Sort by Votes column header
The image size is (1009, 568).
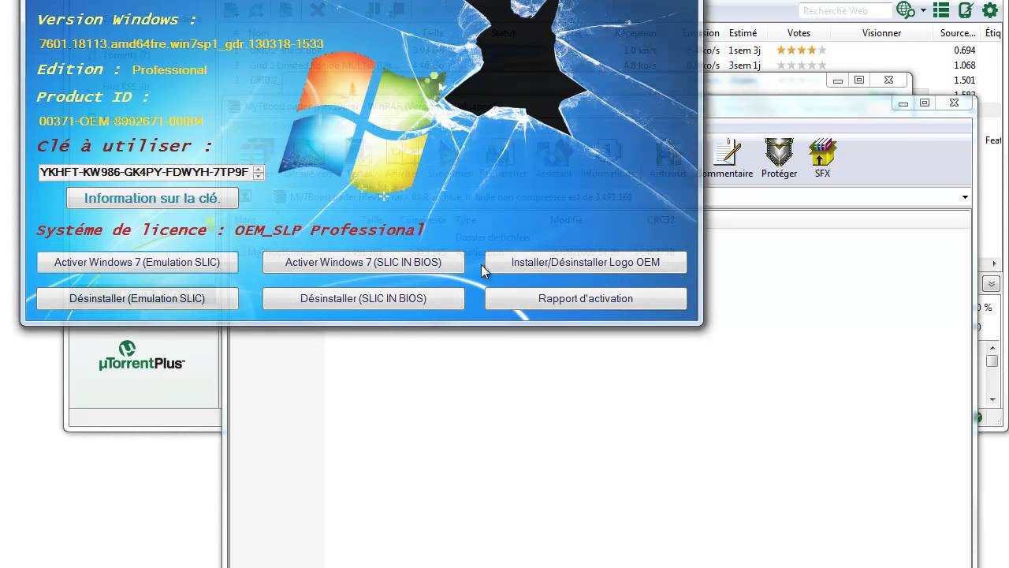pyautogui.click(x=799, y=33)
